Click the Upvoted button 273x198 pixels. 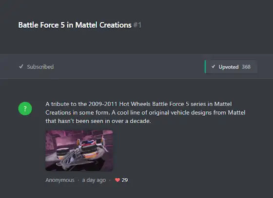pos(231,67)
